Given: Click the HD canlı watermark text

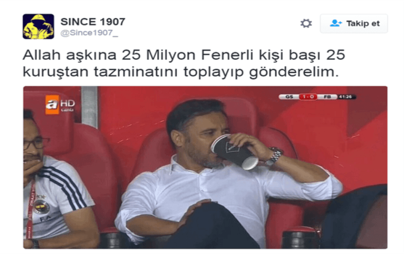Looking at the screenshot, I should 68,105.
